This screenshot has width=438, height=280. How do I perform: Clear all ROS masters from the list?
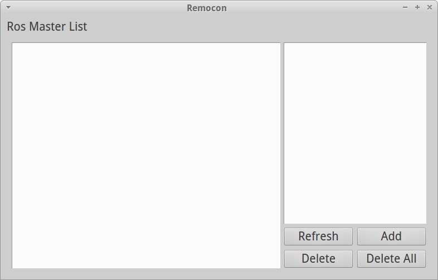[391, 258]
